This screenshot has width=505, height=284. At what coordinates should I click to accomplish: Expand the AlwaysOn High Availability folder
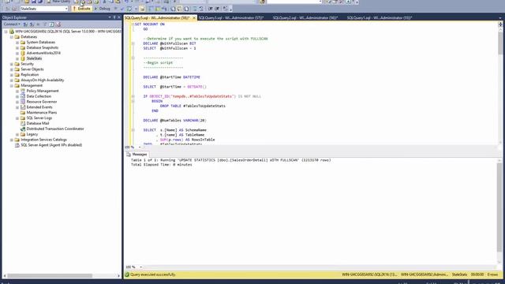point(12,80)
